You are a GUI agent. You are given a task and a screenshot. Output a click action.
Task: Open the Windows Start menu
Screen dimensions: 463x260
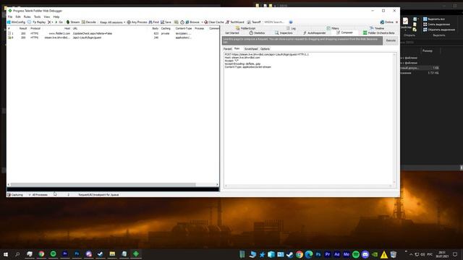[x=6, y=254]
